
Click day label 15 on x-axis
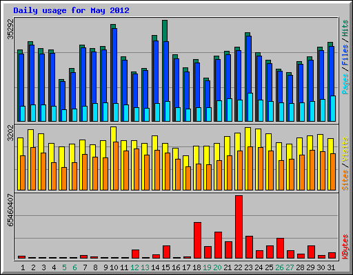coord(165,267)
